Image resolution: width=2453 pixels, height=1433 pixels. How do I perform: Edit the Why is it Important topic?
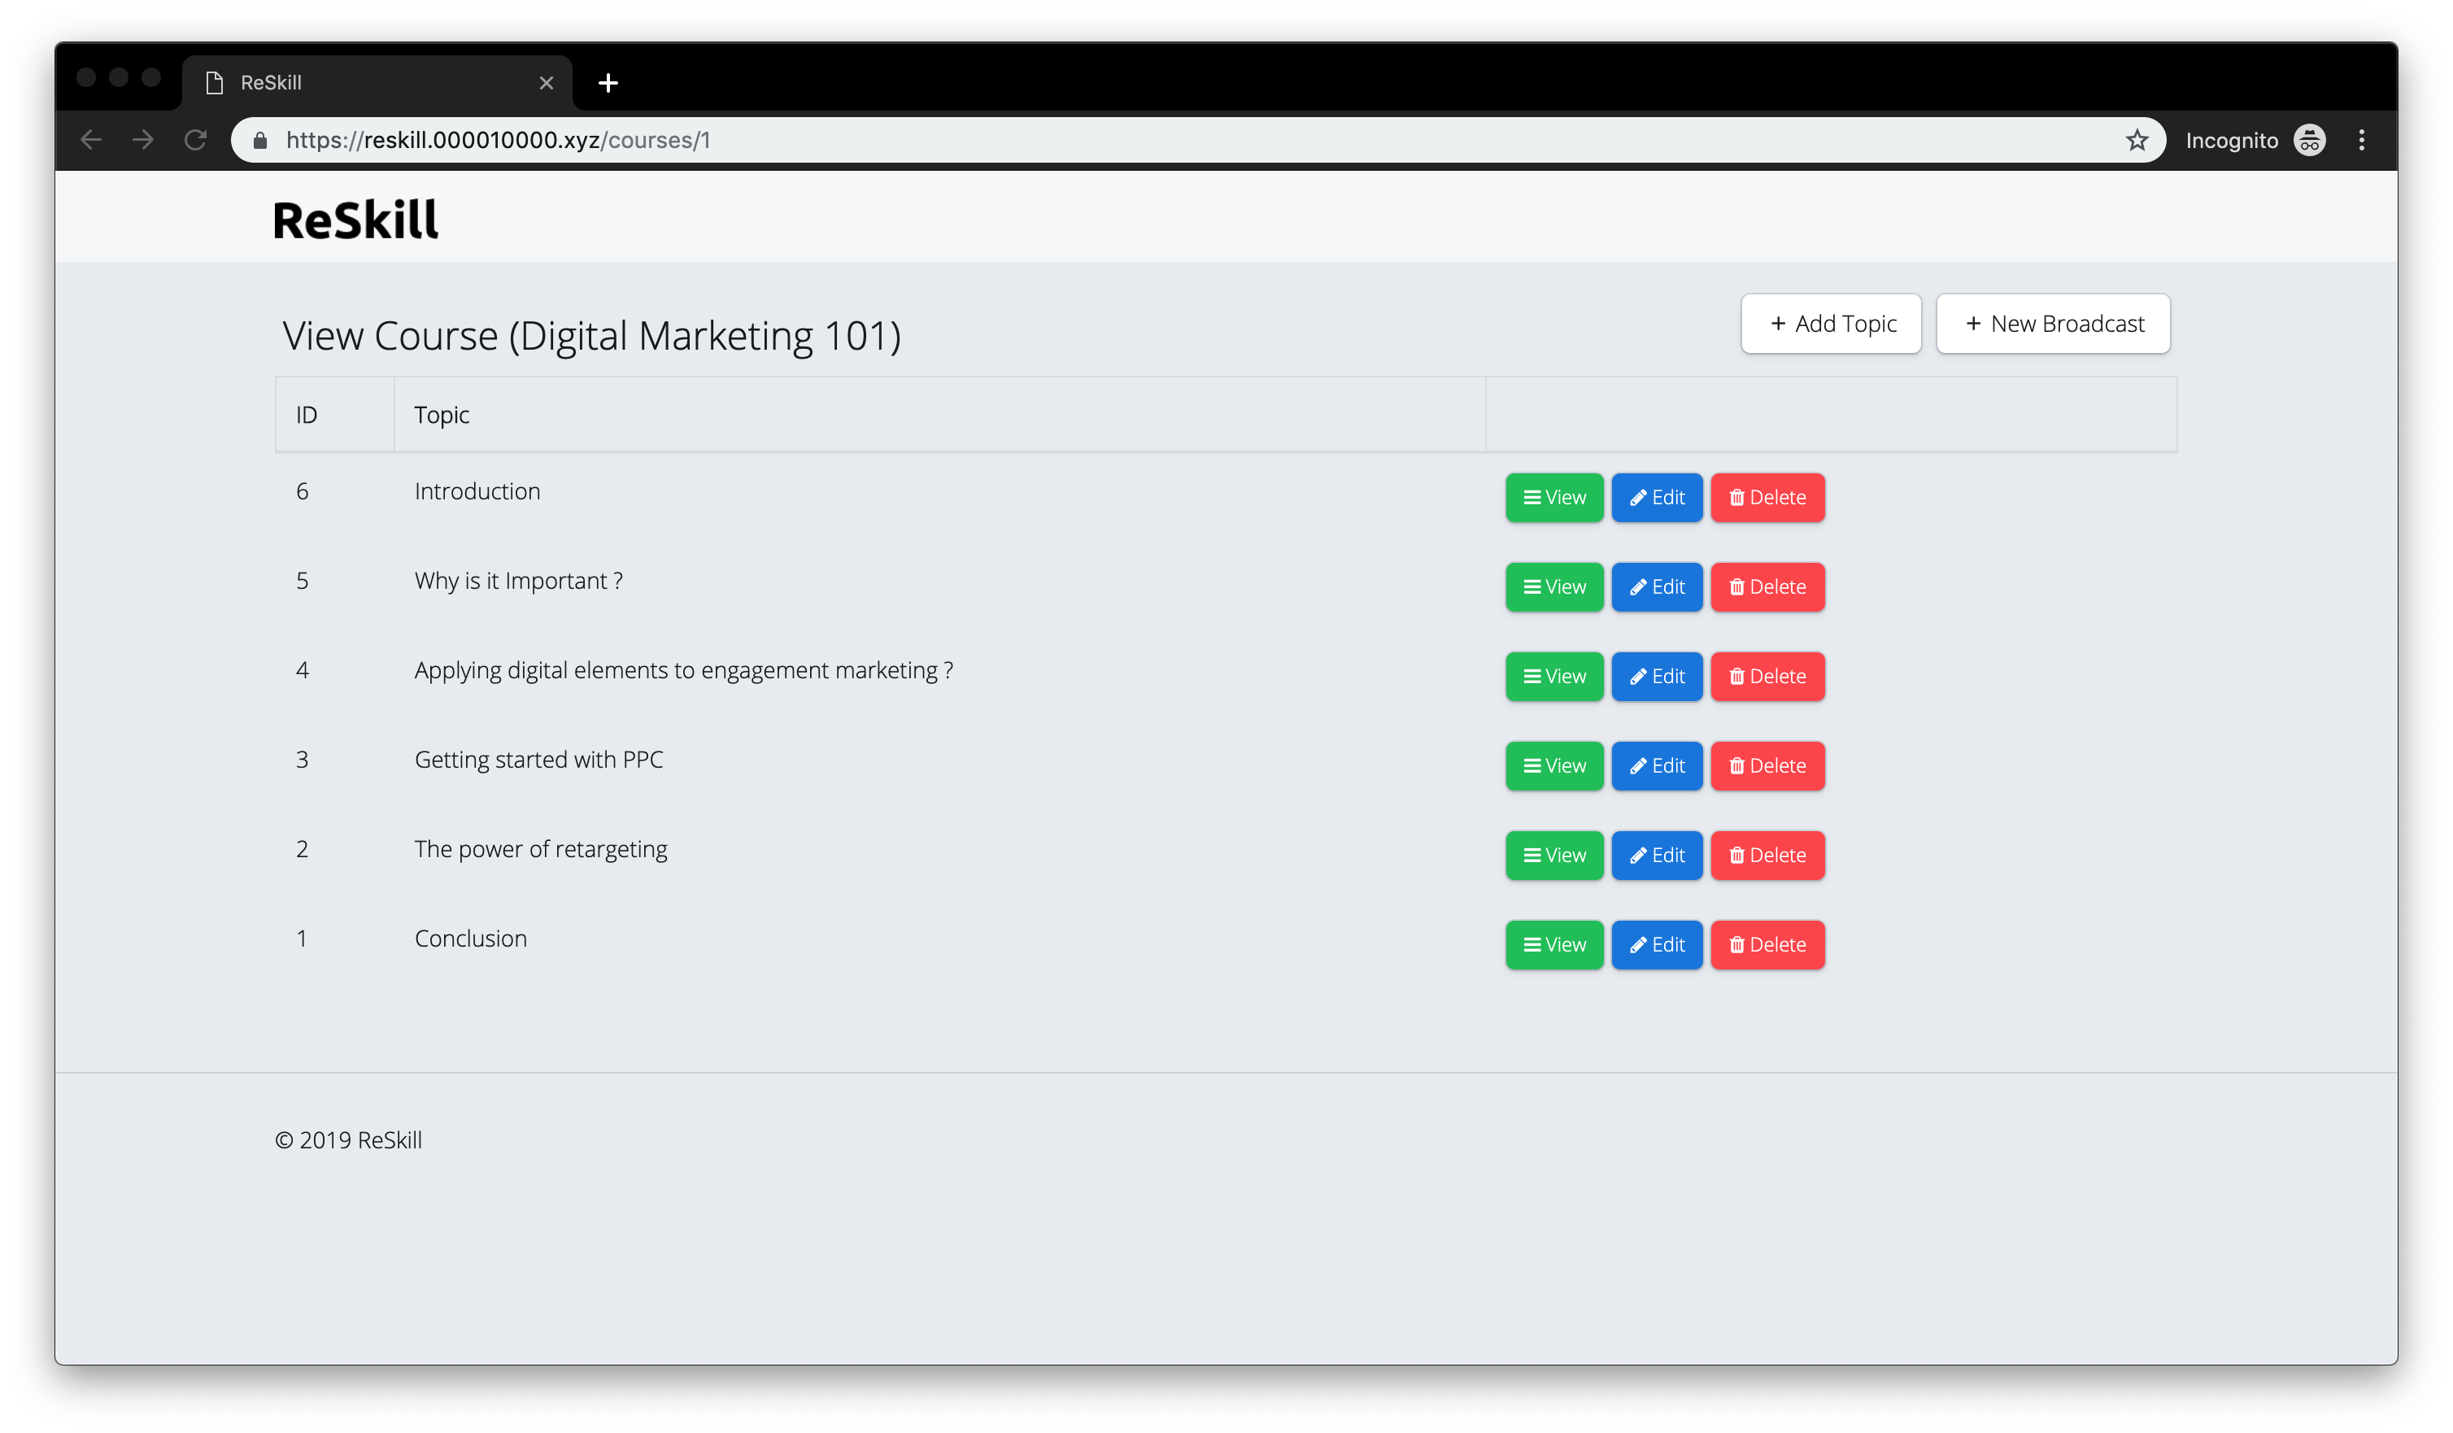[1657, 587]
